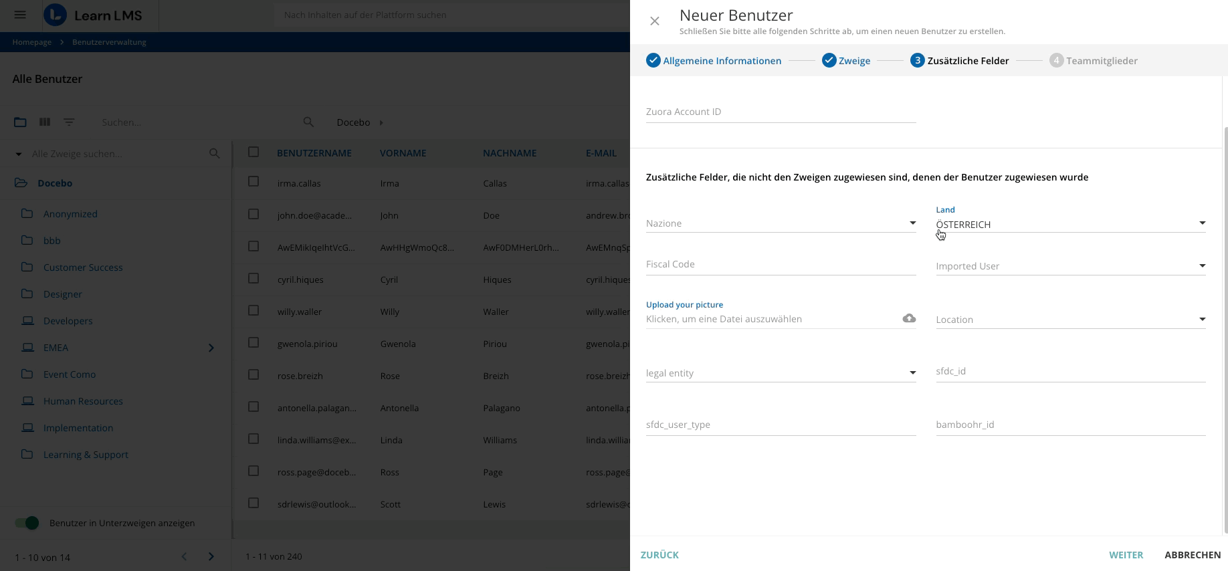
Task: Click the Learn LMS logo
Action: click(94, 15)
